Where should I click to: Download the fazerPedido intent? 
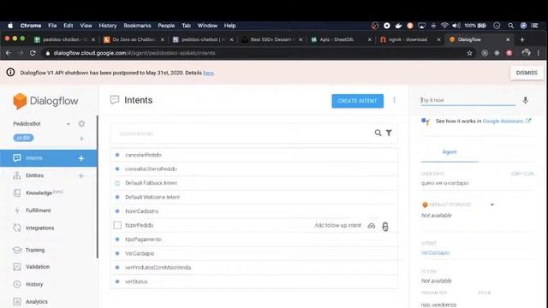(372, 226)
